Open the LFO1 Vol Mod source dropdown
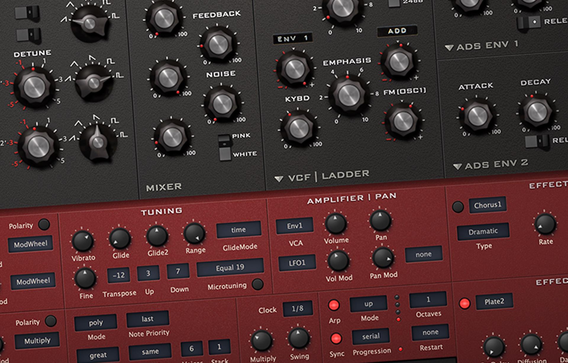This screenshot has height=363, width=568. (x=297, y=263)
